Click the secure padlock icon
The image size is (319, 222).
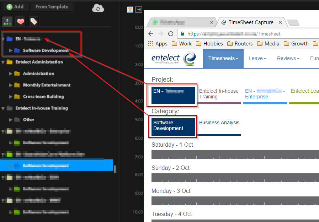tap(182, 34)
